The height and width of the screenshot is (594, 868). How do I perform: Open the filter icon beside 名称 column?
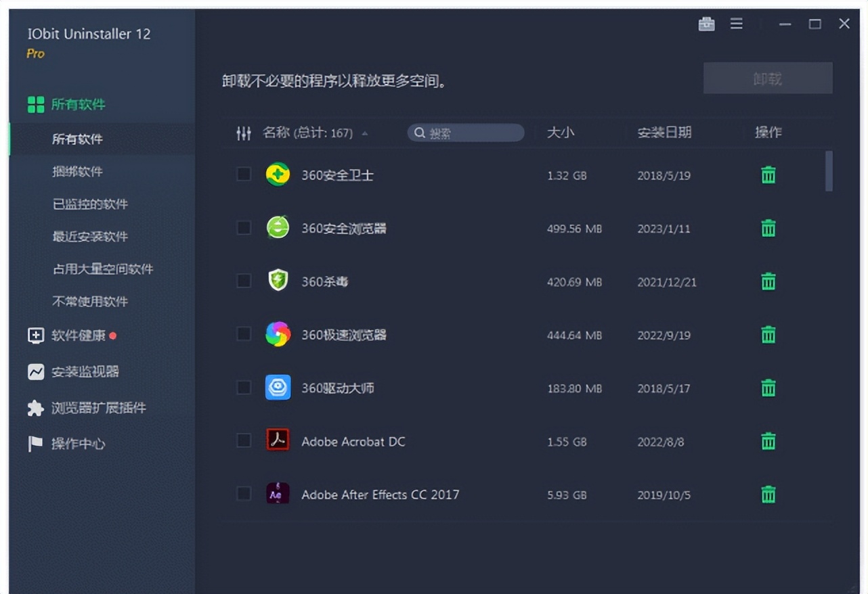(243, 133)
